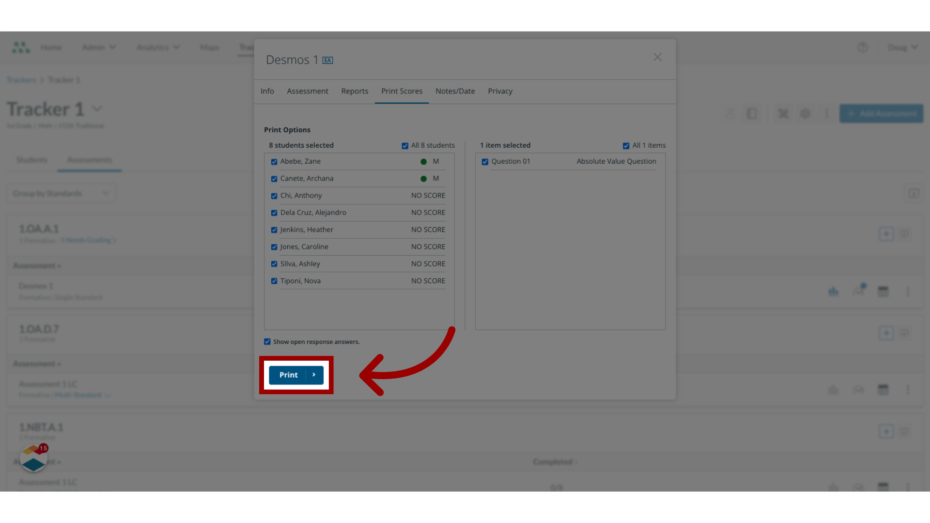Viewport: 930px width, 523px height.
Task: Select the Assessments tab behind the dialog
Action: pos(90,160)
